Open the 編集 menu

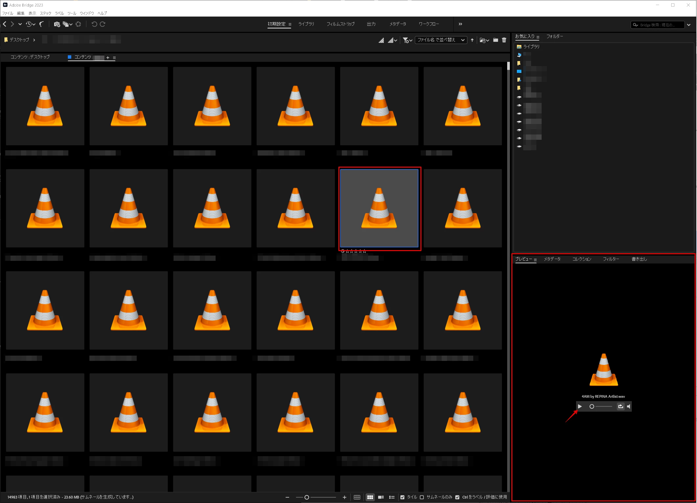click(21, 13)
